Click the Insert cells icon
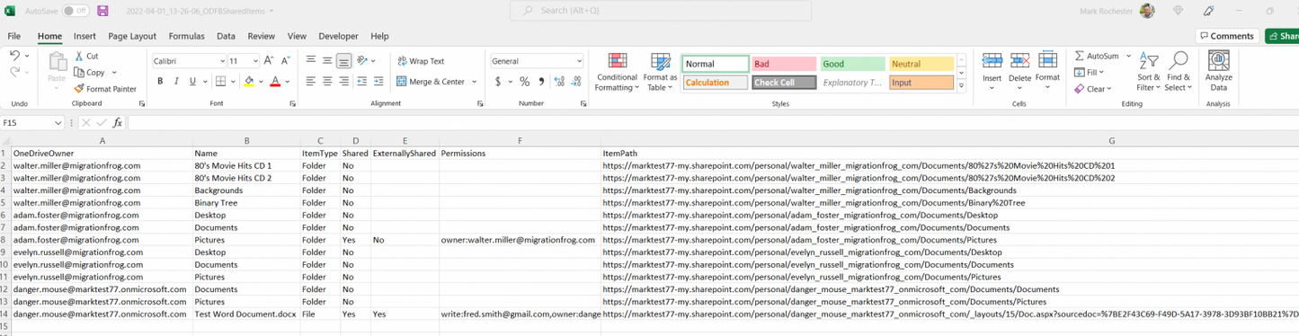Viewport: 1299px width, 336px height. [992, 61]
